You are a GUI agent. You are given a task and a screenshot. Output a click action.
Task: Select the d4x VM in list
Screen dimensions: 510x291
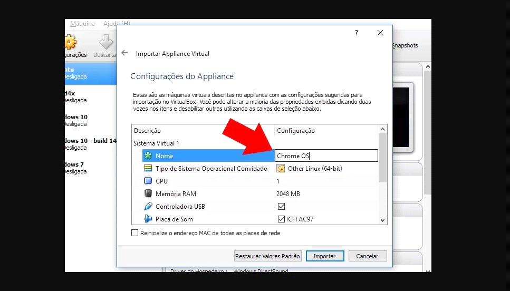91,96
